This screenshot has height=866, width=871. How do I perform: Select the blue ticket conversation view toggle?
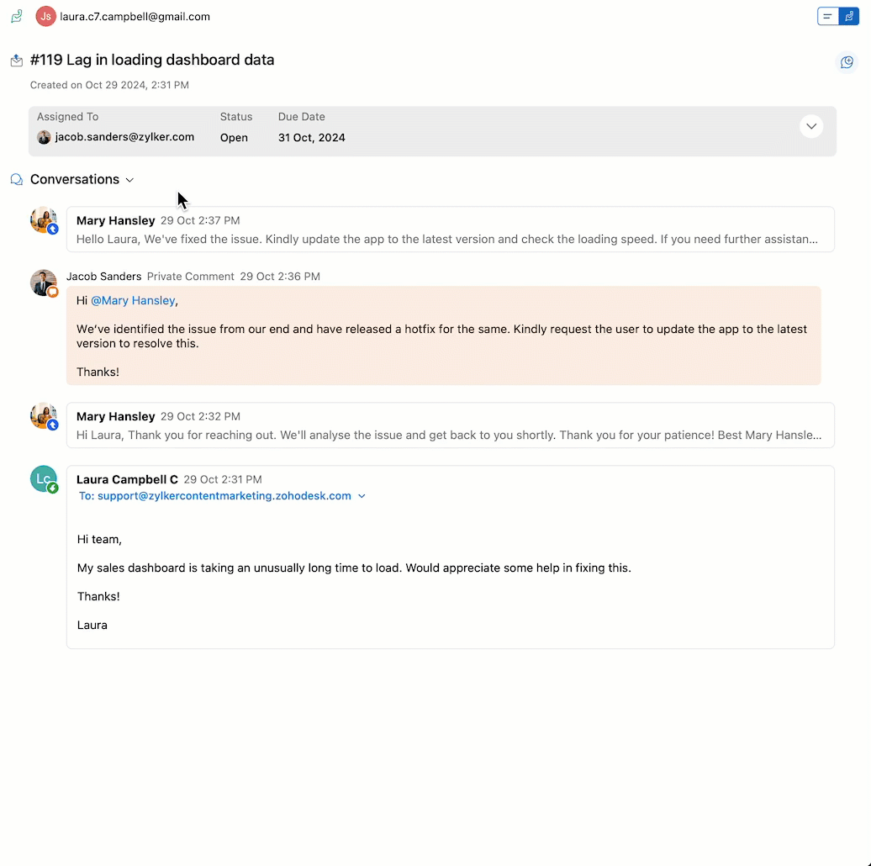[849, 16]
